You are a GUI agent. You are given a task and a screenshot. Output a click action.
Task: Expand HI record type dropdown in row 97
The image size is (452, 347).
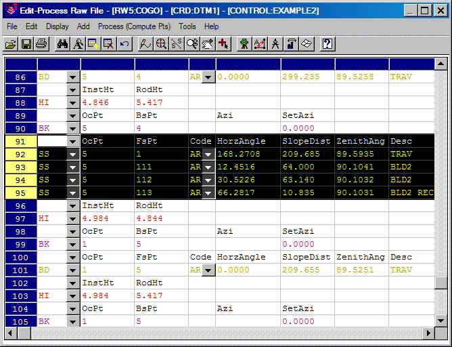coord(73,219)
